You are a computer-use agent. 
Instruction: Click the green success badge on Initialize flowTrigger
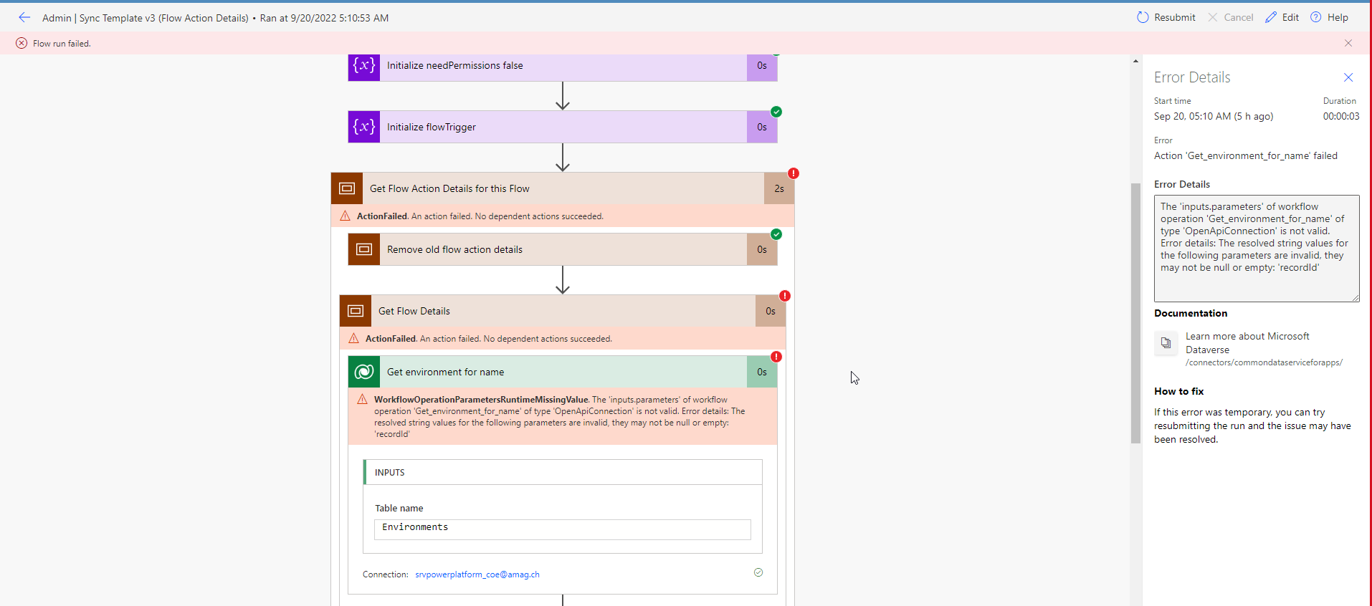click(776, 112)
